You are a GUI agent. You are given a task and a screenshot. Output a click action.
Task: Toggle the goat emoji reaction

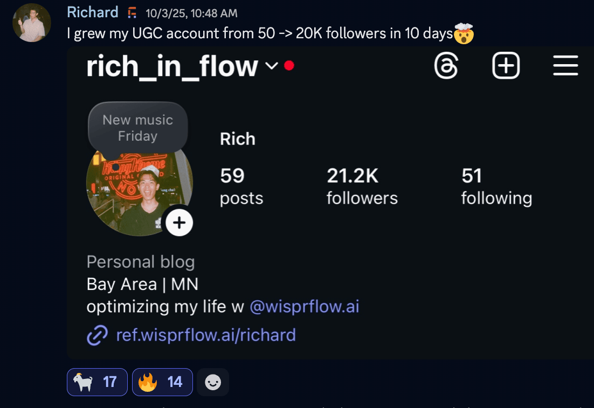pyautogui.click(x=97, y=382)
